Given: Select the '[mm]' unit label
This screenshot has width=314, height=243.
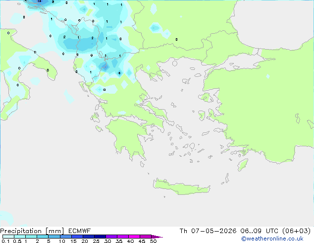Looking at the screenshot, I should 54,231.
